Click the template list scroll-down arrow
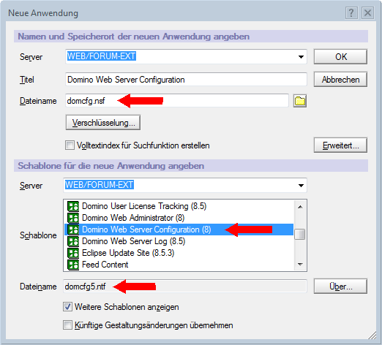Screen dimensions: 382x345 click(300, 265)
